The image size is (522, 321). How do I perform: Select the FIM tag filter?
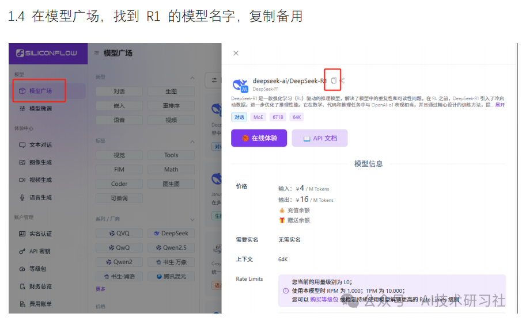click(119, 170)
